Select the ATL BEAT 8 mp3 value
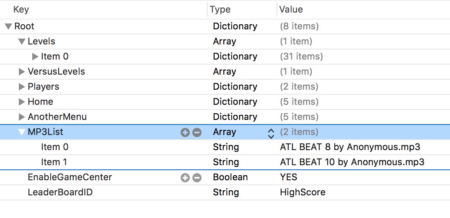The width and height of the screenshot is (450, 218). pyautogui.click(x=349, y=147)
